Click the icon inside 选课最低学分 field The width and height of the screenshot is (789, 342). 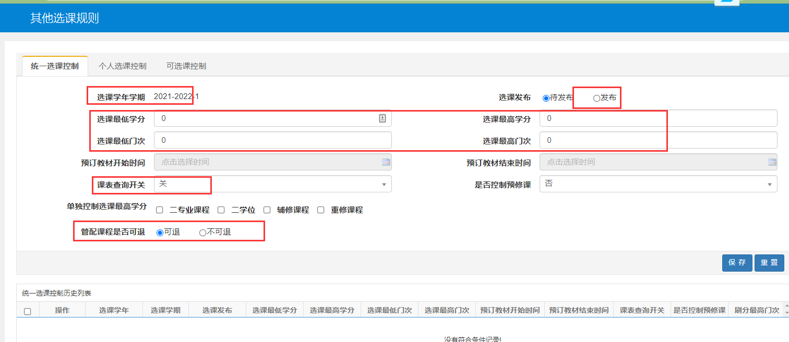pyautogui.click(x=382, y=119)
